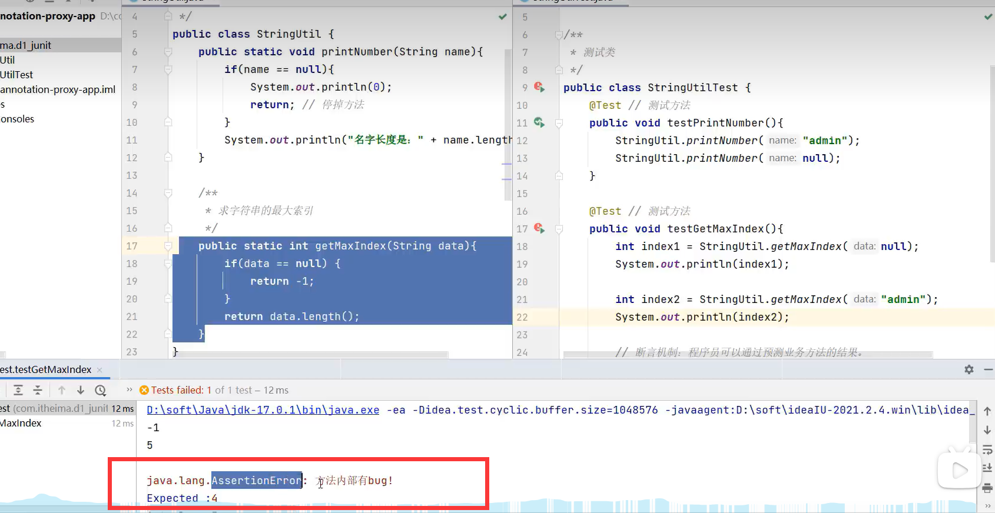Click StringUtilTest editor horizontal scrollbar

748,355
